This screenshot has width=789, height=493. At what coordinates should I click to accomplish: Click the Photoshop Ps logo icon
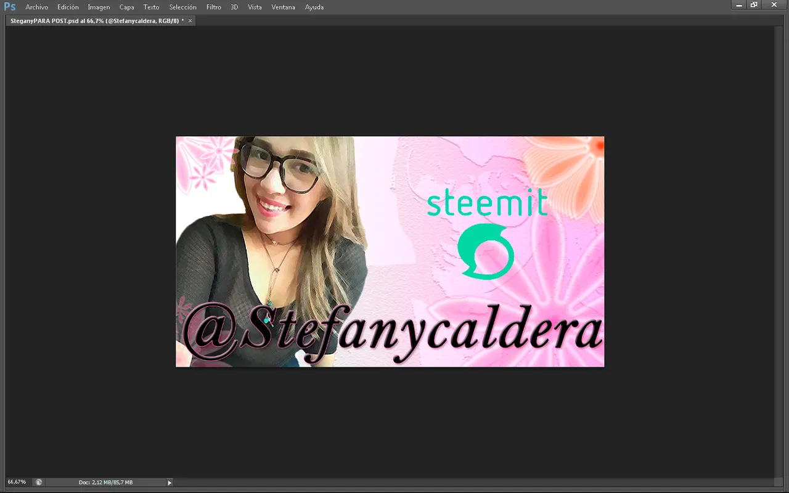pyautogui.click(x=10, y=7)
